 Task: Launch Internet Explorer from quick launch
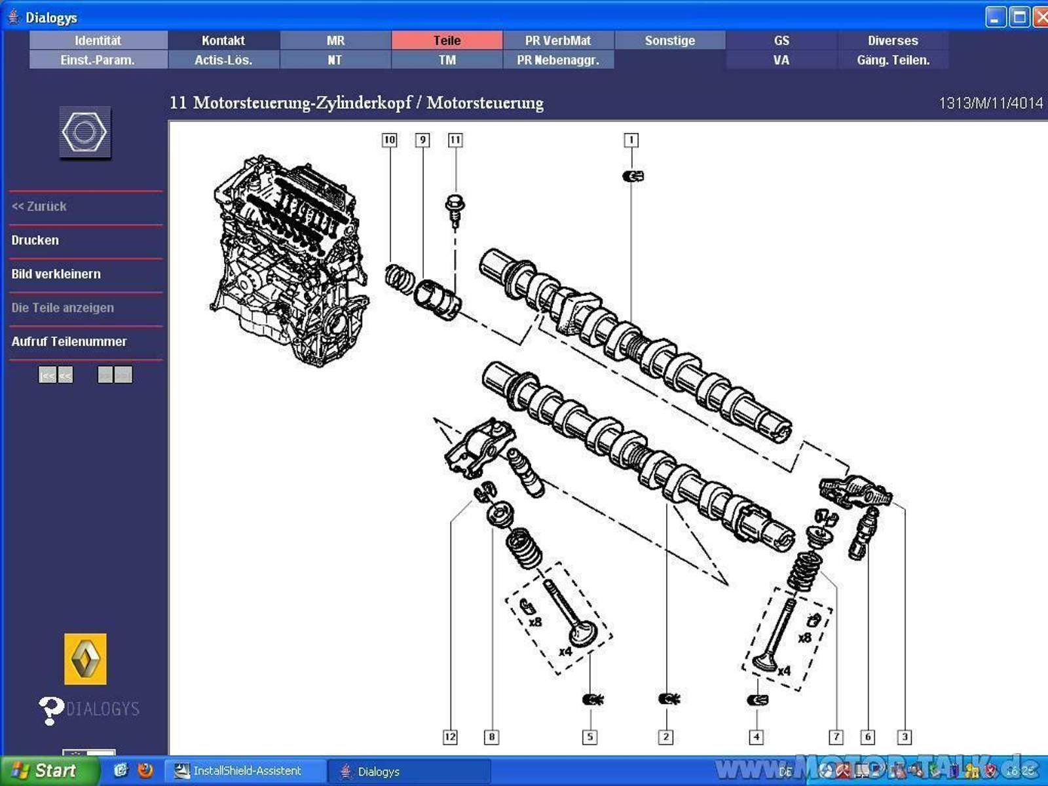121,770
